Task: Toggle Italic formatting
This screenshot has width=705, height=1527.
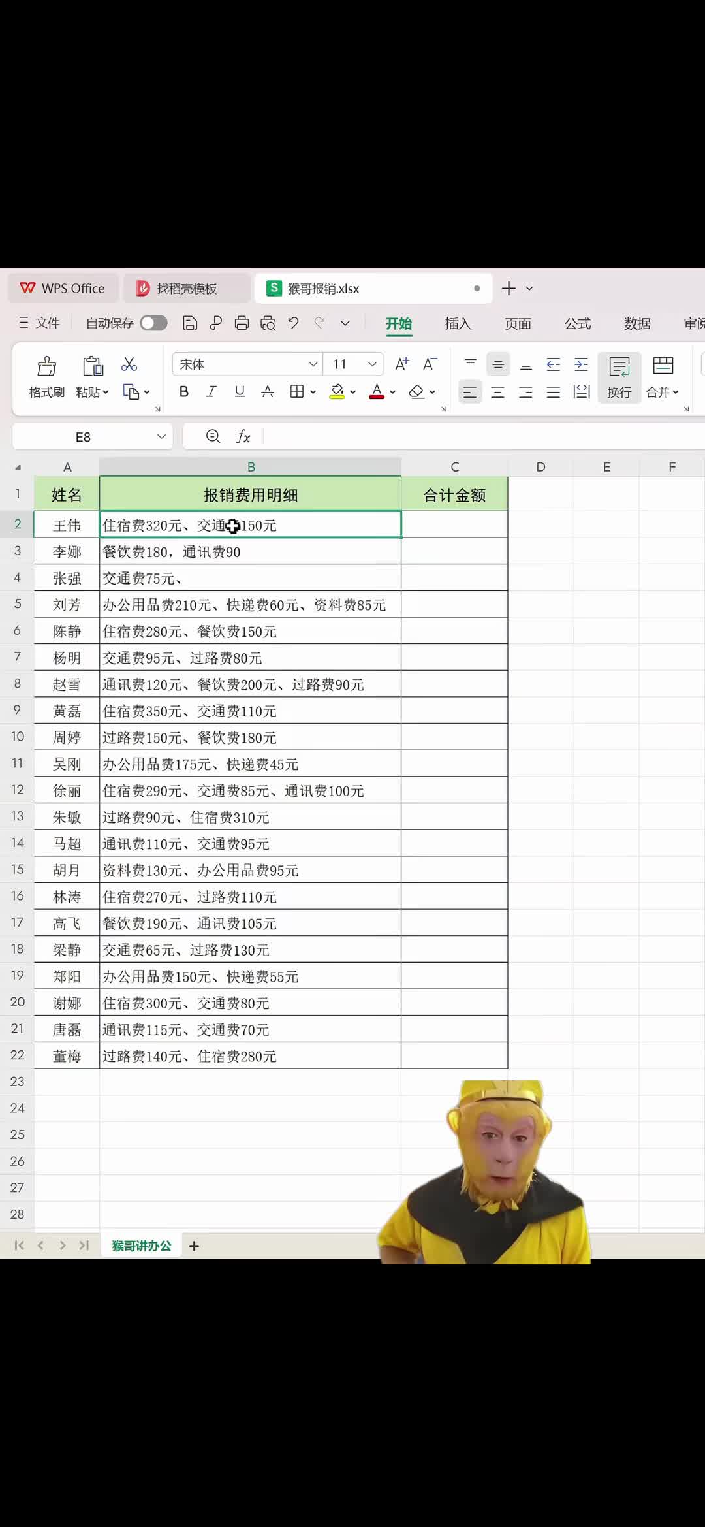Action: (211, 391)
